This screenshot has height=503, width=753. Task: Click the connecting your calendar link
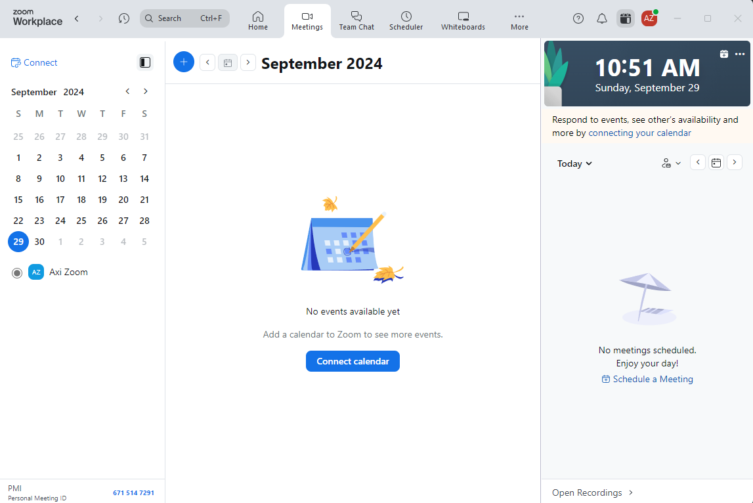(x=639, y=133)
